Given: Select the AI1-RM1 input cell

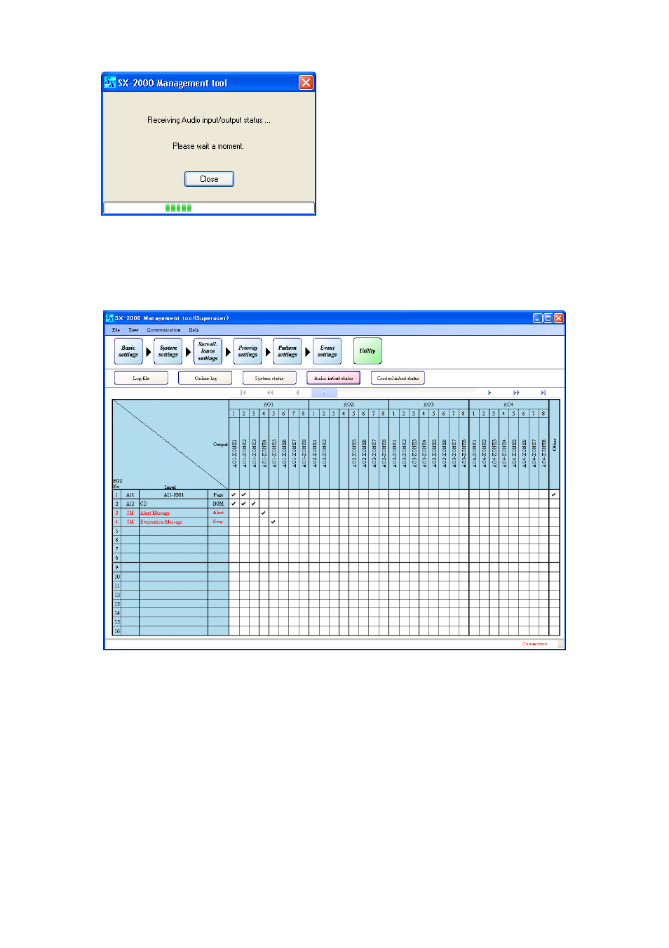Looking at the screenshot, I should click(173, 494).
